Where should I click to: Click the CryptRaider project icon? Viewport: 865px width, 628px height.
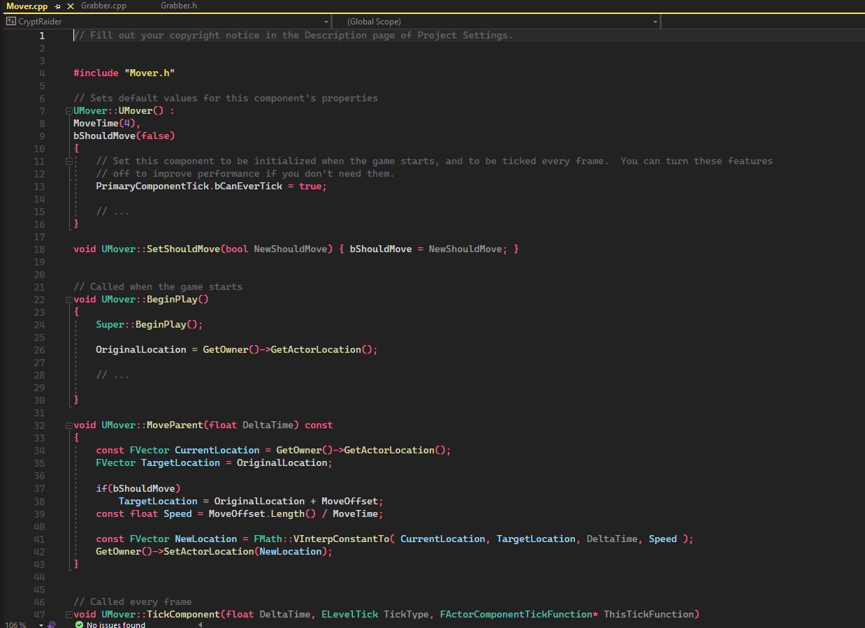click(10, 22)
